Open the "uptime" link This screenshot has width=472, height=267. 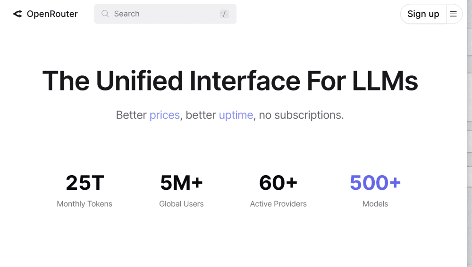236,115
